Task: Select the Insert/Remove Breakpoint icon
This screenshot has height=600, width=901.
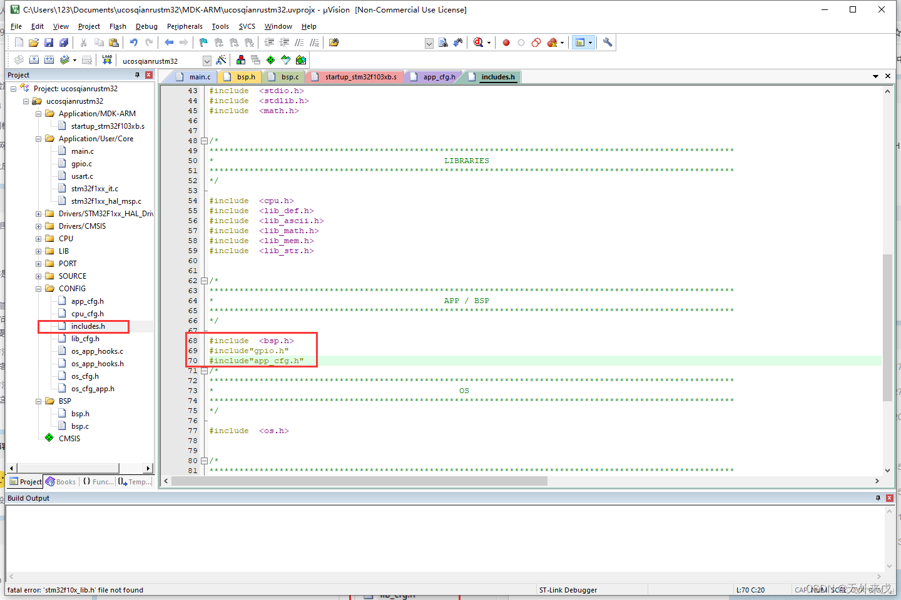Action: [506, 42]
